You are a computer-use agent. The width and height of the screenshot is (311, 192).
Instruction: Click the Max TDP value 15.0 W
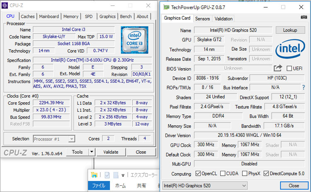(106, 37)
